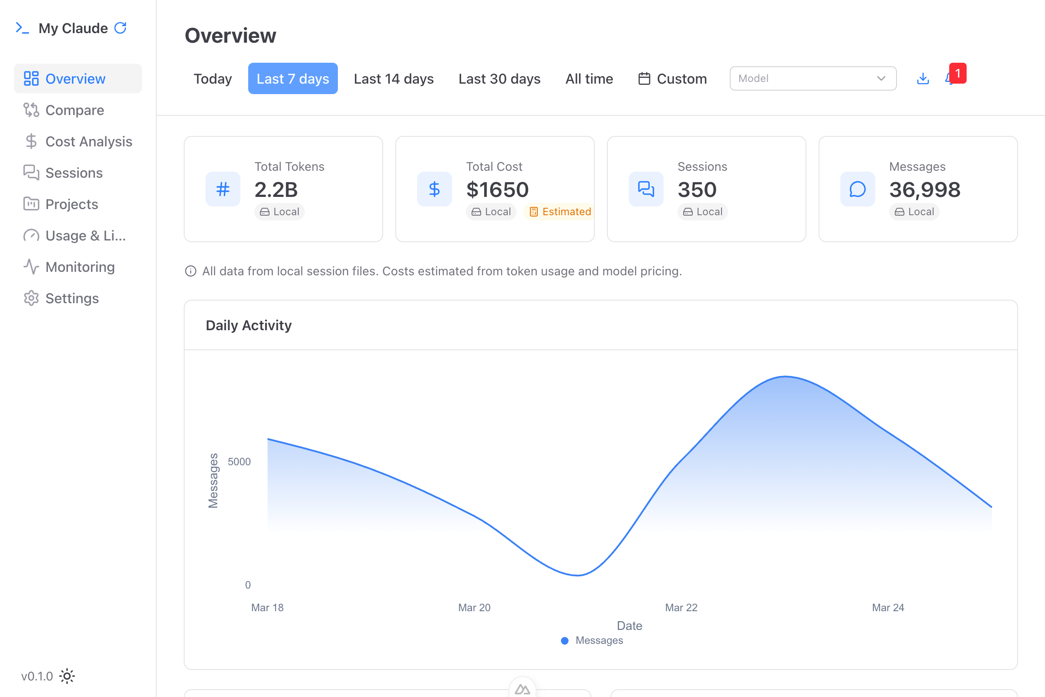This screenshot has width=1045, height=697.
Task: Go to Usage & Li... page
Action: point(78,235)
